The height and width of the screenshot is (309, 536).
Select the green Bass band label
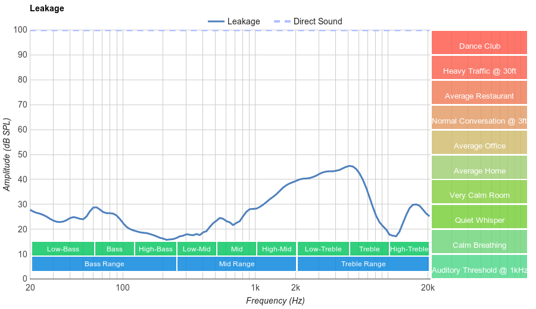pos(114,249)
